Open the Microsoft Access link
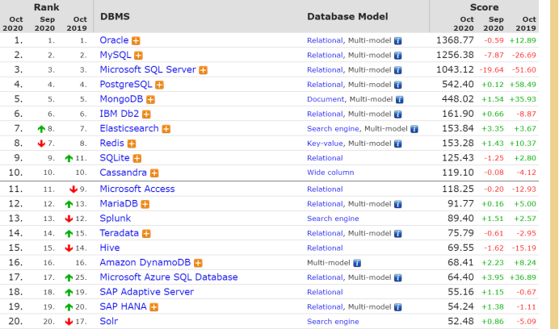The height and width of the screenshot is (329, 559). (x=137, y=189)
